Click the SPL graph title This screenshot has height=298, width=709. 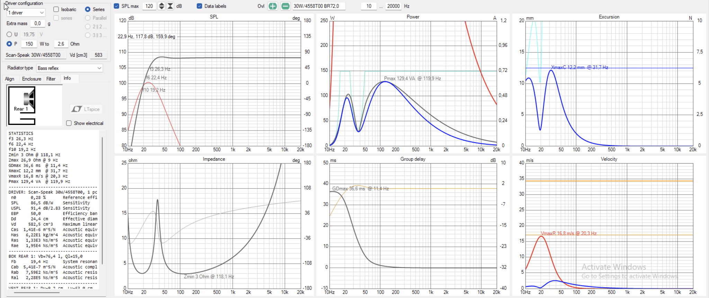(x=214, y=17)
